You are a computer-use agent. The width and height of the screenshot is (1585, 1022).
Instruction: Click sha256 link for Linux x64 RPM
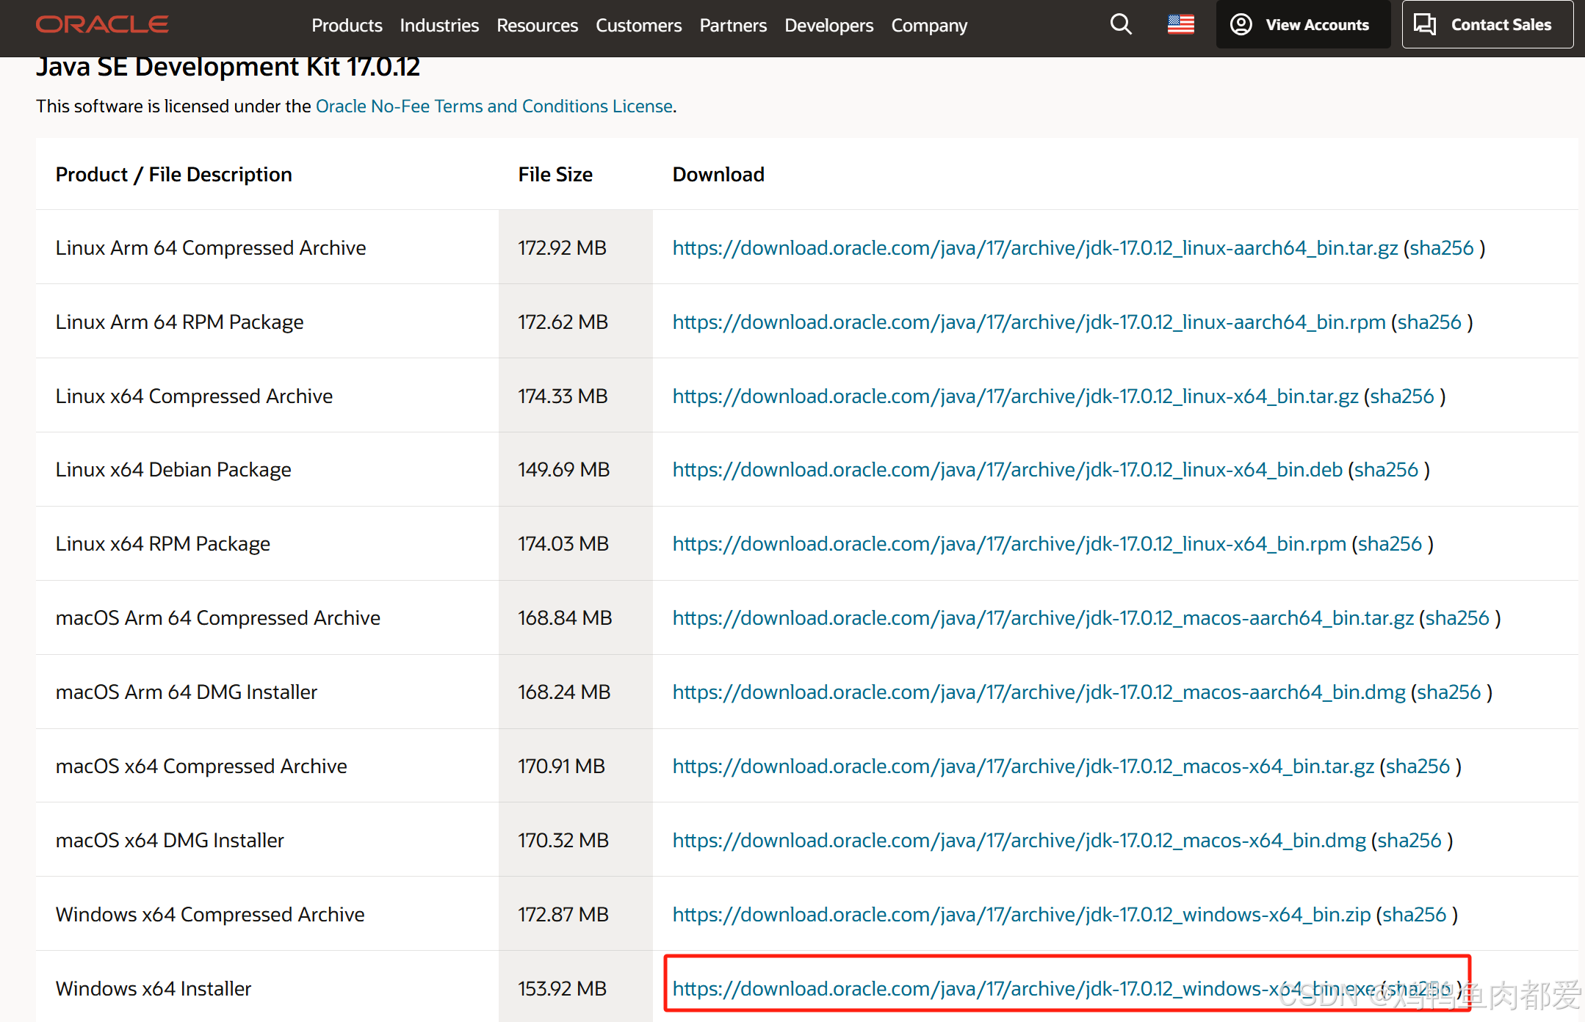pyautogui.click(x=1390, y=544)
